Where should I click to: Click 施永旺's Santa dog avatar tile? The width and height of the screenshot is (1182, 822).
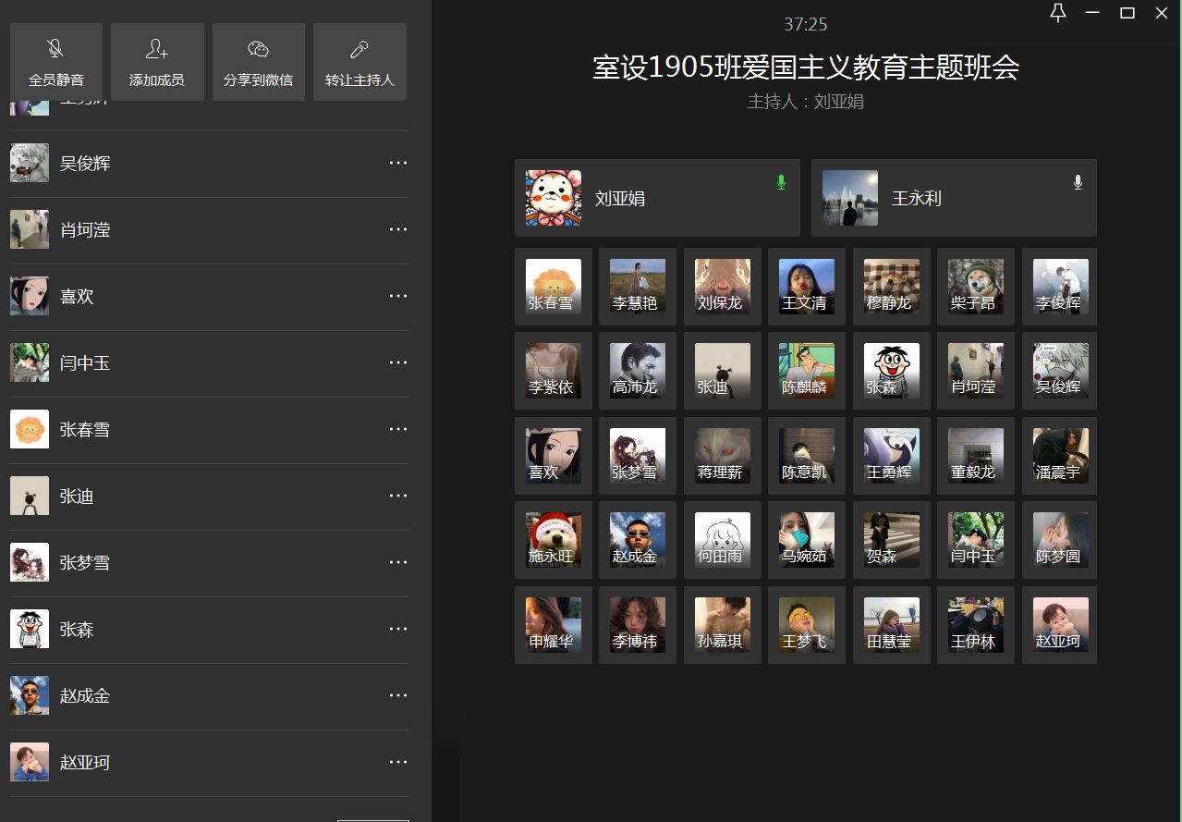coord(553,539)
